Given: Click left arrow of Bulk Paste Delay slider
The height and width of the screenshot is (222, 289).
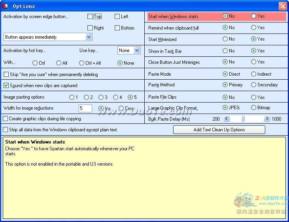Looking at the screenshot, I should 227,119.
